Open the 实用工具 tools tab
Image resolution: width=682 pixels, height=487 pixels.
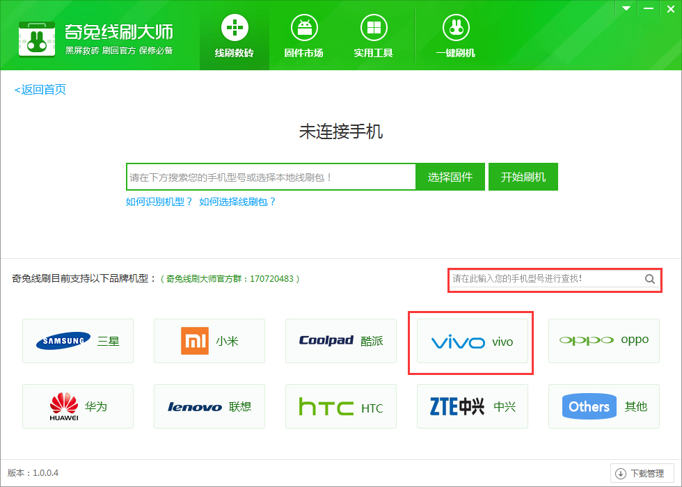point(373,36)
